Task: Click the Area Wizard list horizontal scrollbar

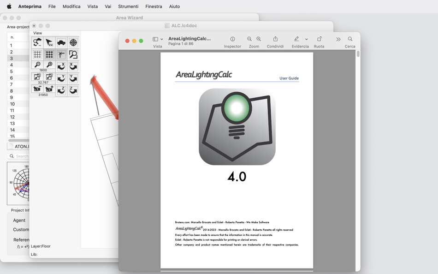Action: click(18, 140)
